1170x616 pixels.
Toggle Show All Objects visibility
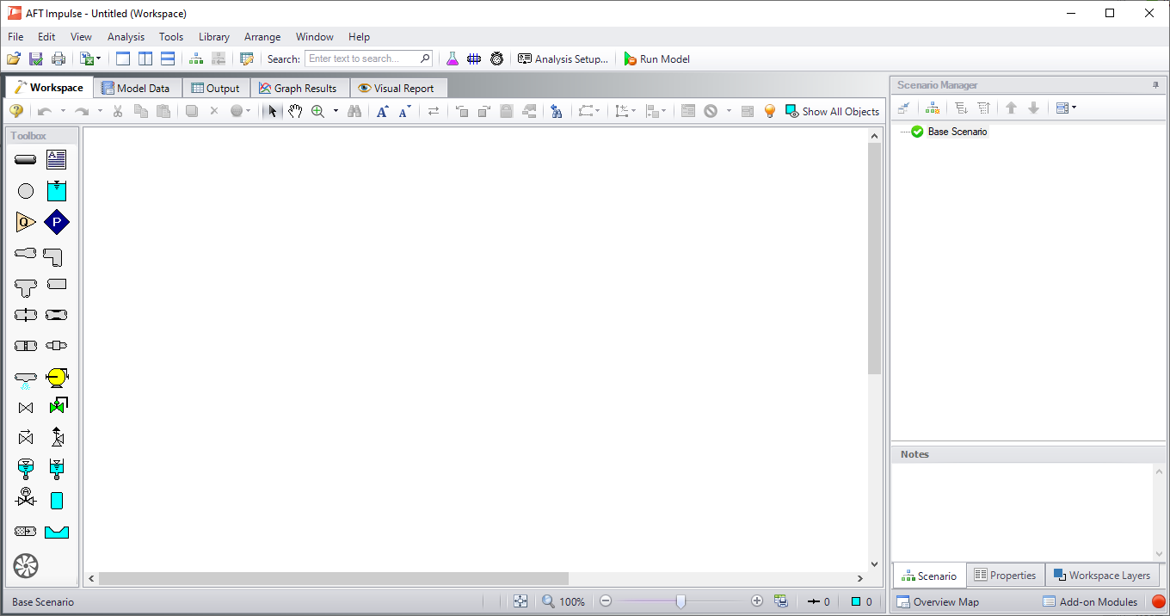(832, 111)
